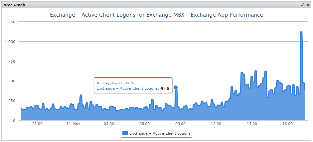This screenshot has width=313, height=142.
Task: Click the 18:00 time axis label
Action: pos(287,124)
